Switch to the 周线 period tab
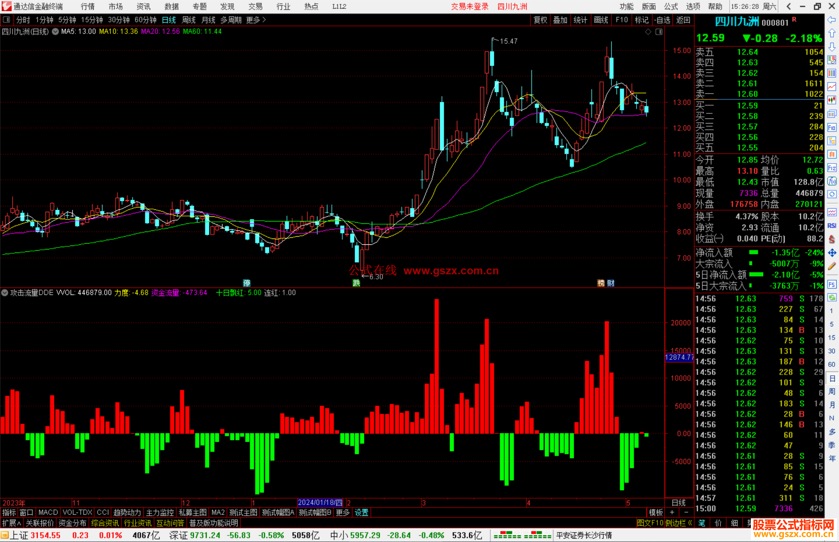 click(x=189, y=20)
